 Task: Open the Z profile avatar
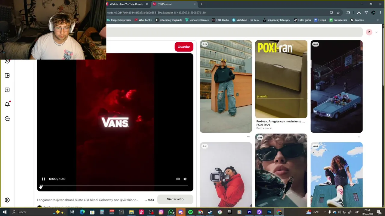coord(369,32)
